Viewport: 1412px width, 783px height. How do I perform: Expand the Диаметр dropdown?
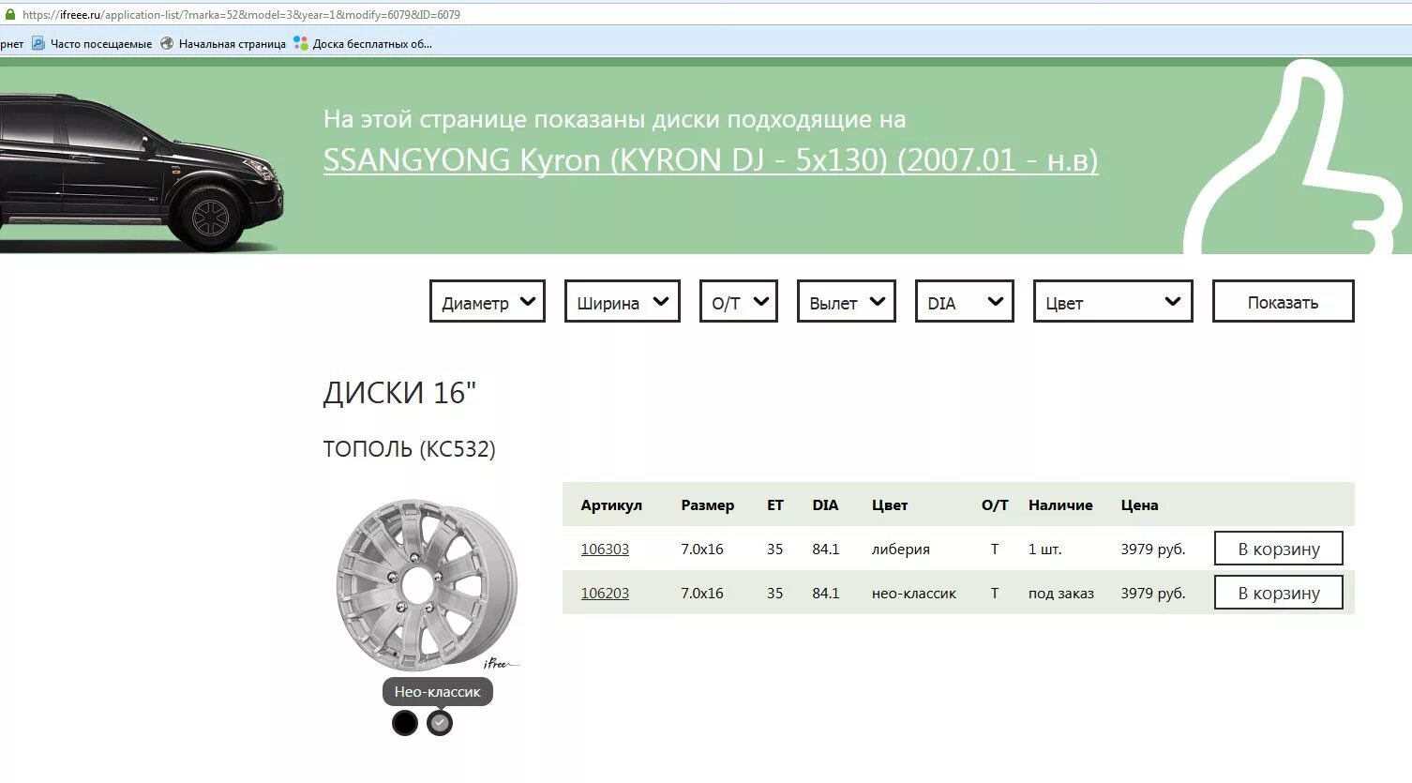(488, 302)
